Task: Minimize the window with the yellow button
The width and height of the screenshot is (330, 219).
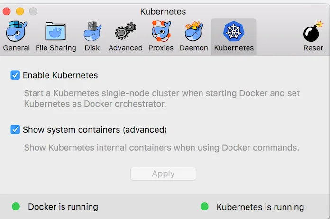Action: [20, 11]
